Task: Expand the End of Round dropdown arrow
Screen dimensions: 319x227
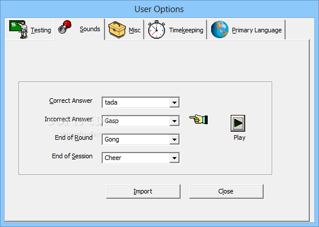Action: 174,139
